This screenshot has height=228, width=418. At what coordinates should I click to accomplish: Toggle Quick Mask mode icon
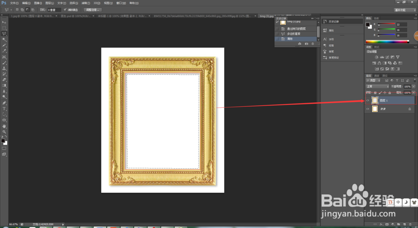[x=4, y=148]
